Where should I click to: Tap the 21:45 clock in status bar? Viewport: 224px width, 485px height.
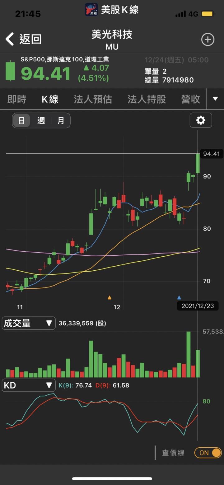pyautogui.click(x=28, y=14)
